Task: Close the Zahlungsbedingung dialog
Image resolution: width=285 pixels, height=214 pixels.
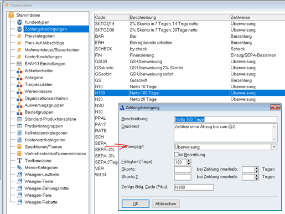Action: click(x=275, y=107)
